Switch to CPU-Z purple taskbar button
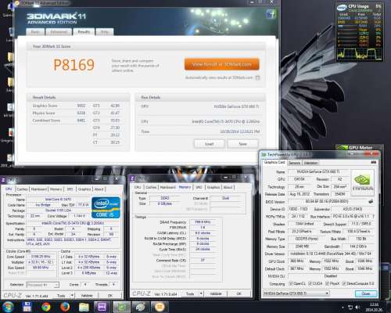Screen dimensions: 391x313 click(102, 307)
